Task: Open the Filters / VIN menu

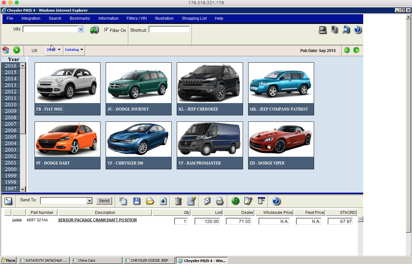Action: (136, 18)
